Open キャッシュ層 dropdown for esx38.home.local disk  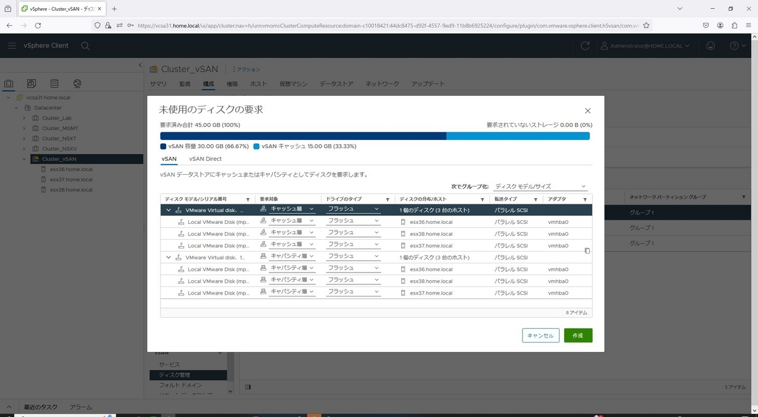[292, 233]
